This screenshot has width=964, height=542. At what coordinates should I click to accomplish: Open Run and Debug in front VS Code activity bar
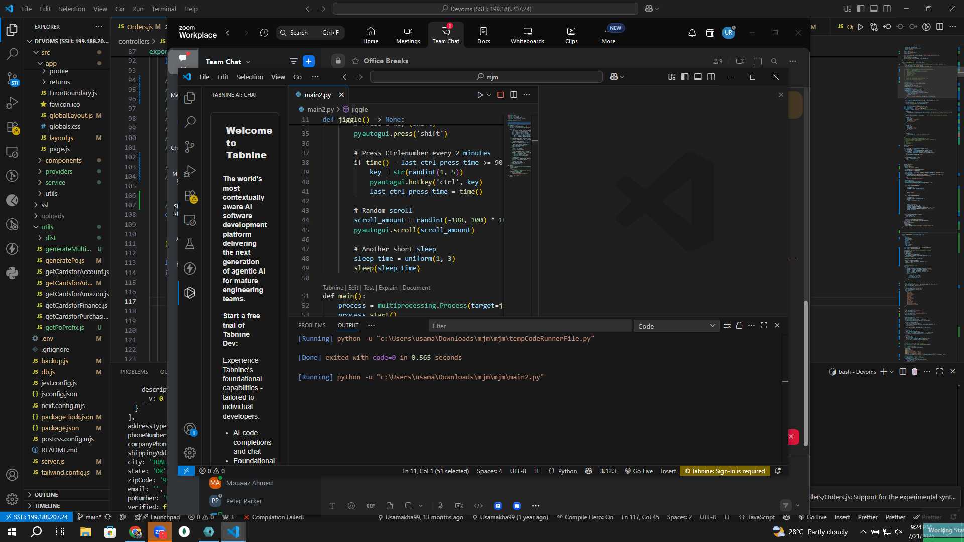coord(190,171)
